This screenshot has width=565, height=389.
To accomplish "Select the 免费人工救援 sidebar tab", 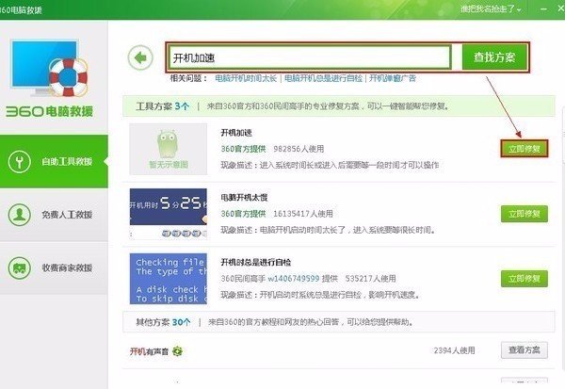I will pos(54,215).
